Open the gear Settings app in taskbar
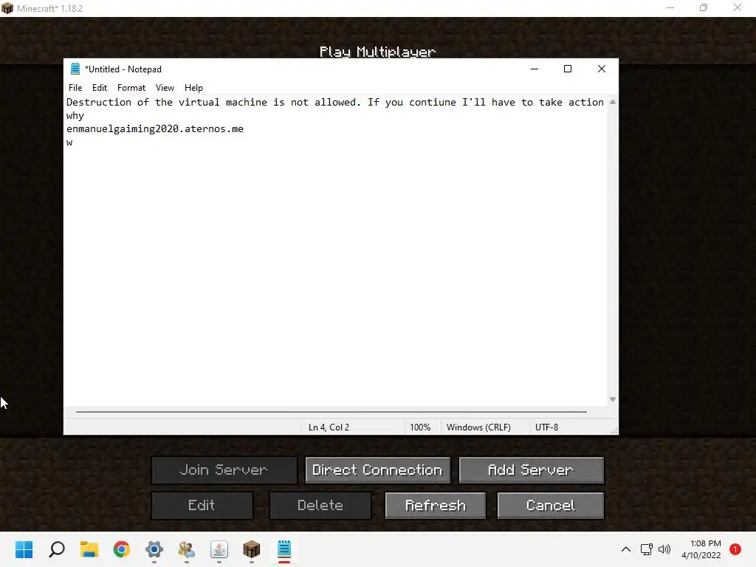756x567 pixels. [x=154, y=549]
